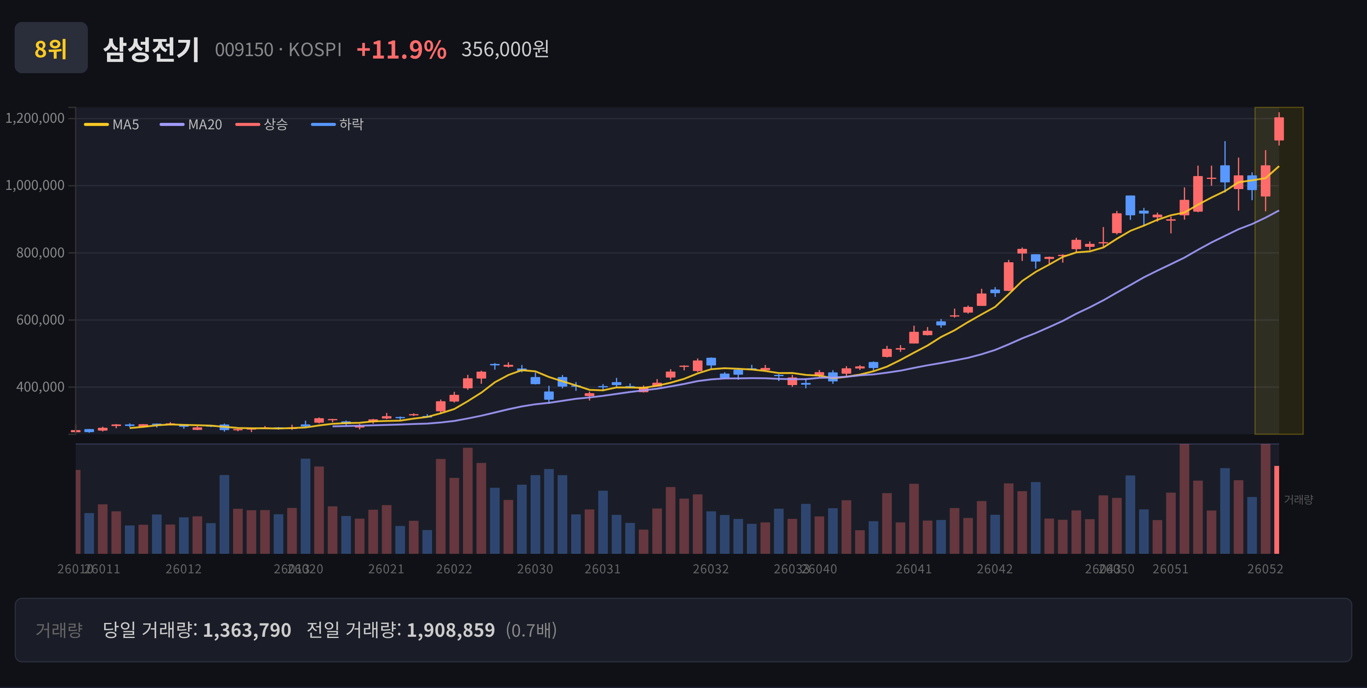Select the 800,000 price axis label
Image resolution: width=1367 pixels, height=688 pixels.
[40, 253]
